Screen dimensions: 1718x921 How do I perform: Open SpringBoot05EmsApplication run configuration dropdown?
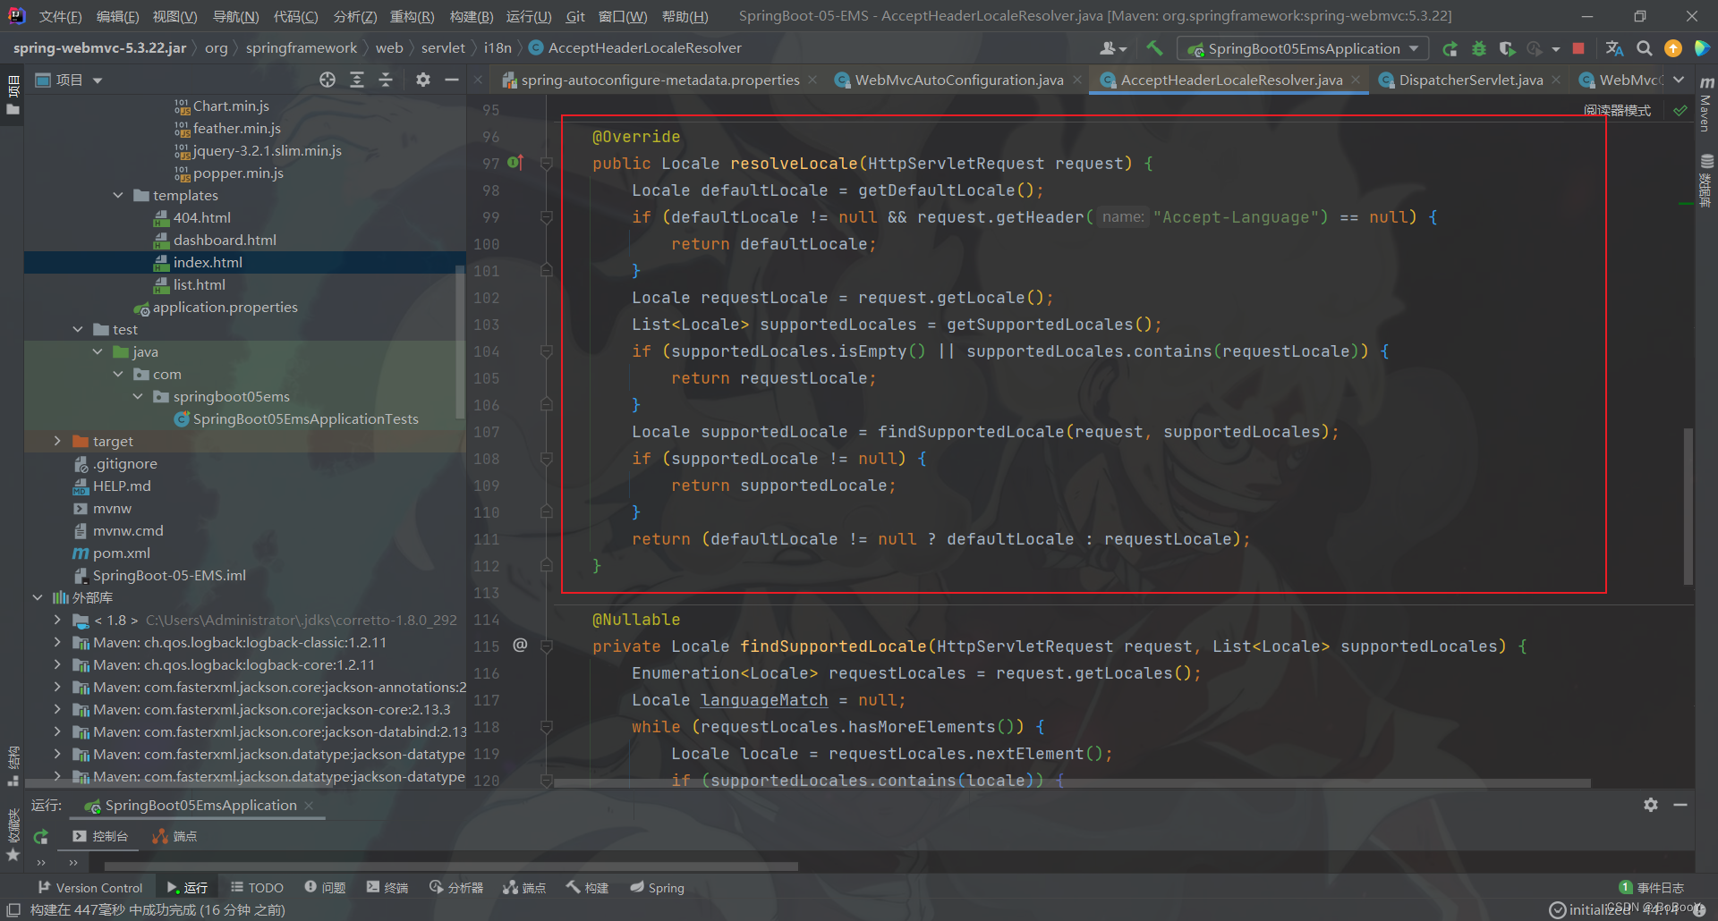1303,48
